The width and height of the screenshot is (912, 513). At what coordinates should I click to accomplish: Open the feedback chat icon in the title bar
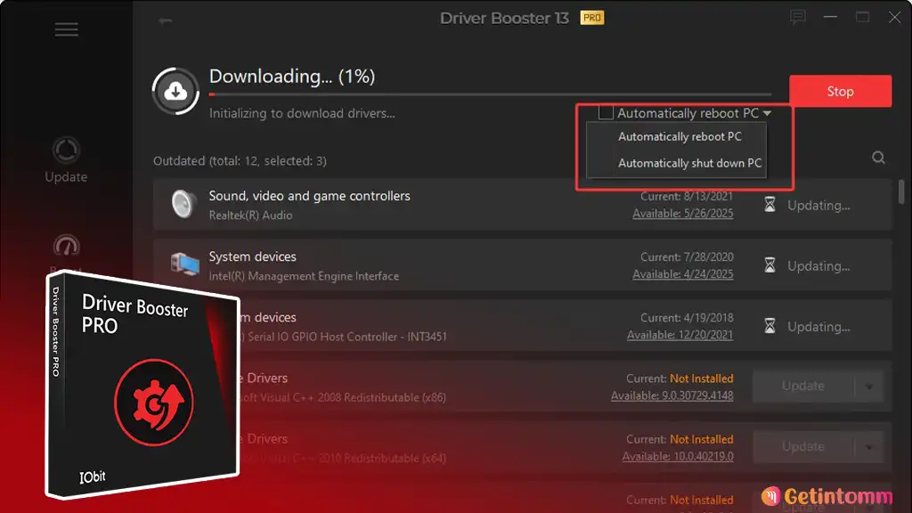click(797, 18)
